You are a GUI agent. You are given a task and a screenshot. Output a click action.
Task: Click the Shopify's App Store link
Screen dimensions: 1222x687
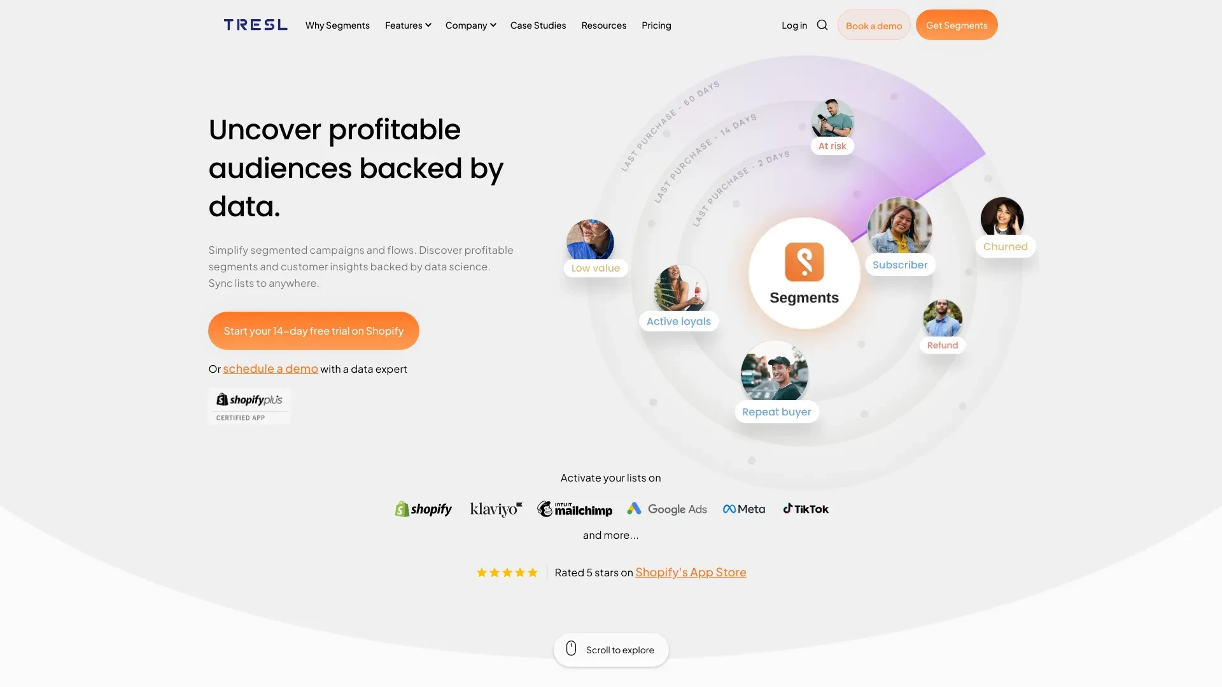point(691,572)
